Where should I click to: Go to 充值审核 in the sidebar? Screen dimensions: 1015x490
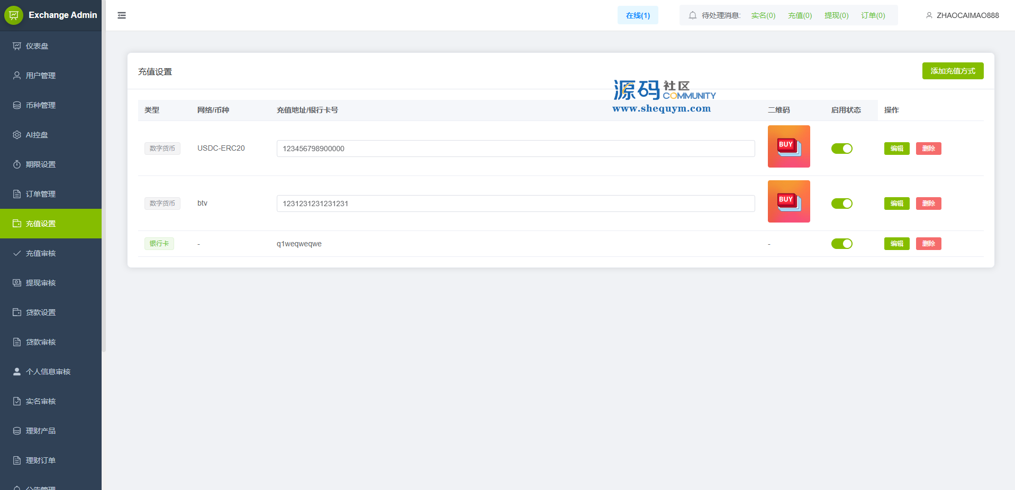pyautogui.click(x=41, y=253)
